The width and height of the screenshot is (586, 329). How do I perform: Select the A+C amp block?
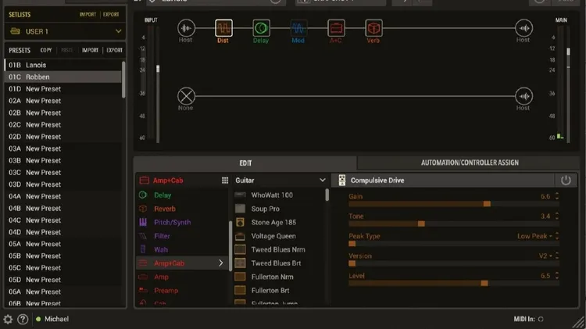pyautogui.click(x=336, y=28)
